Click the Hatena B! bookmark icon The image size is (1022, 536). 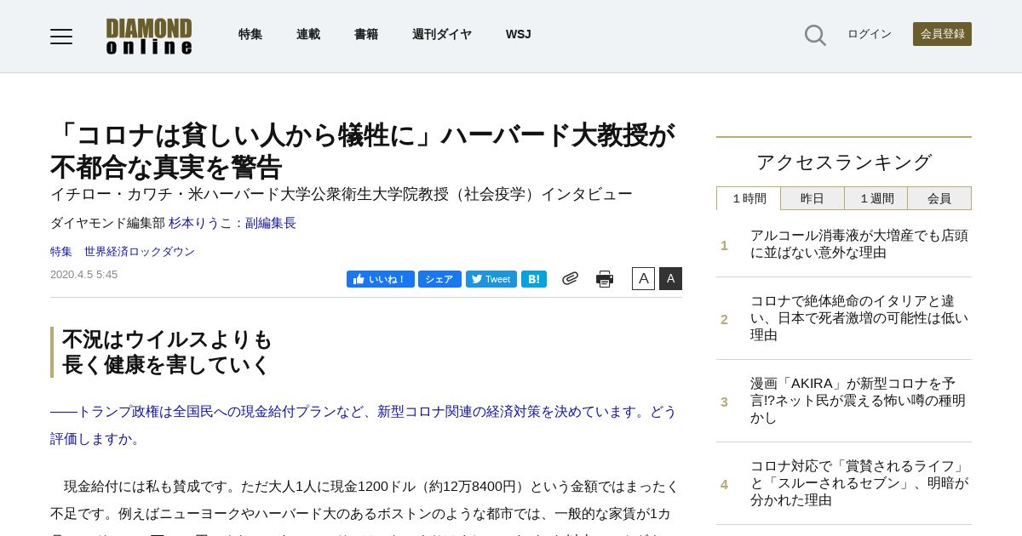click(x=534, y=279)
